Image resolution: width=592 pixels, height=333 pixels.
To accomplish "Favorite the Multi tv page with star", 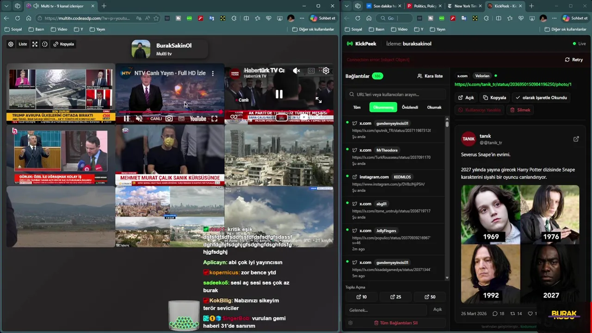I will coord(156,18).
